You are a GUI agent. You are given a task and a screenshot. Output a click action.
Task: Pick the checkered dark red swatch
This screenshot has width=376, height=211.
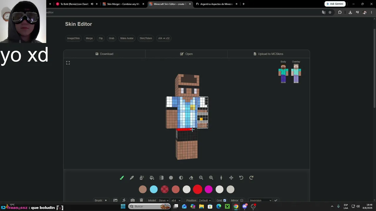[x=165, y=189]
